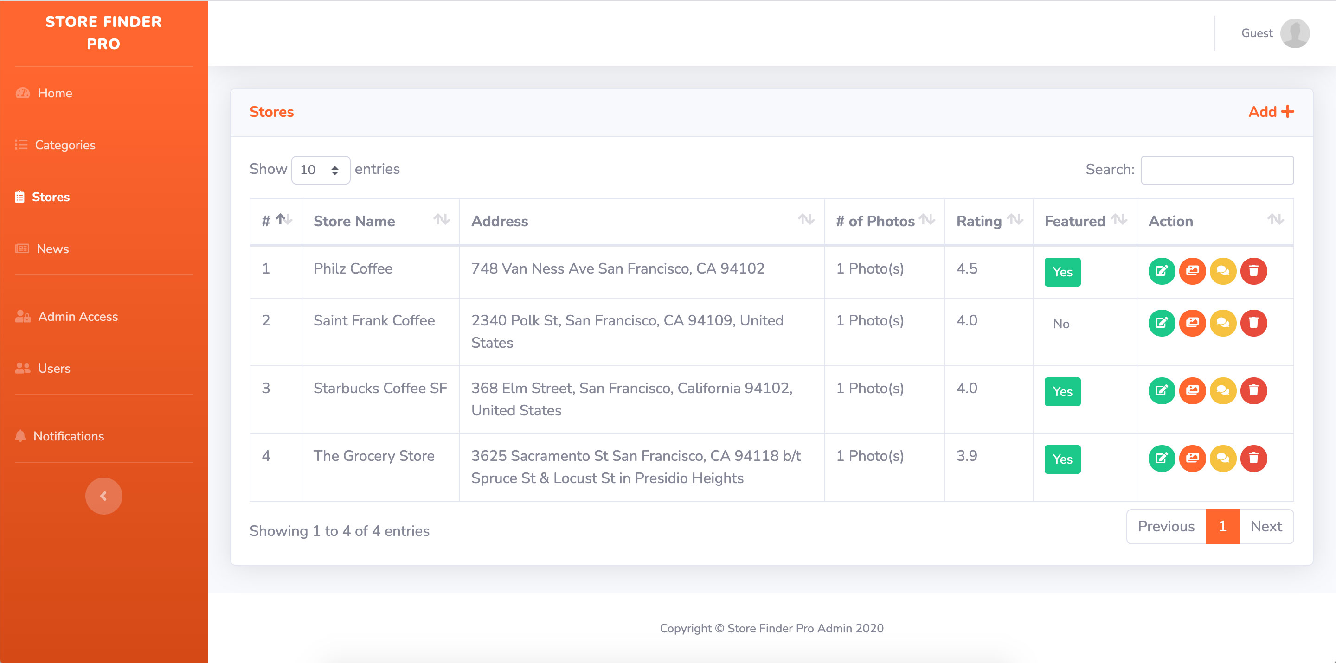Open the reviews icon for Starbucks Coffee SF
The width and height of the screenshot is (1336, 663).
coord(1222,390)
